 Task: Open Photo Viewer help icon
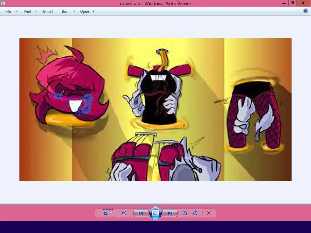click(x=306, y=11)
